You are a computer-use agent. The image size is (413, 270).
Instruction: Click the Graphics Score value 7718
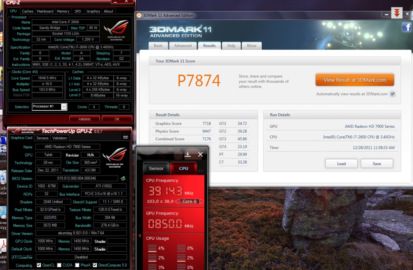[x=206, y=124]
